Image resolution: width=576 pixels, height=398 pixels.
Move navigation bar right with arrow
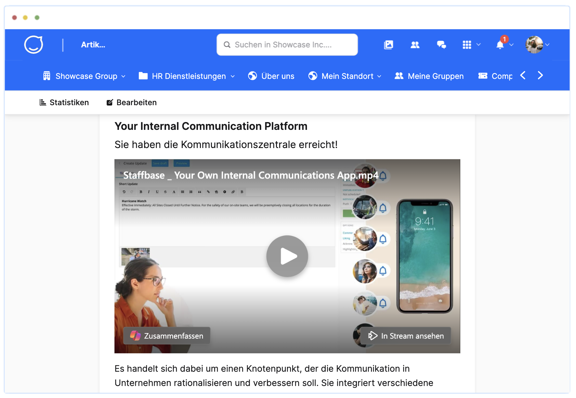pos(540,75)
